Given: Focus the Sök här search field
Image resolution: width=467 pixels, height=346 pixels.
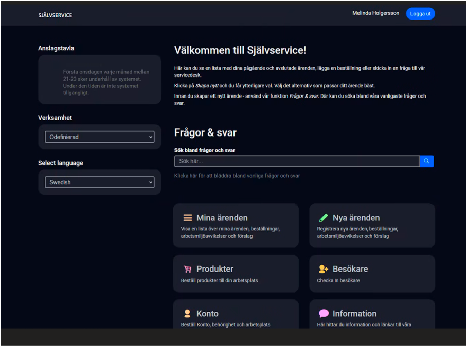Looking at the screenshot, I should click(297, 161).
